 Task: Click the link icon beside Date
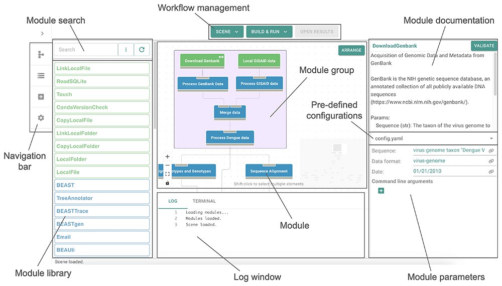tap(491, 172)
